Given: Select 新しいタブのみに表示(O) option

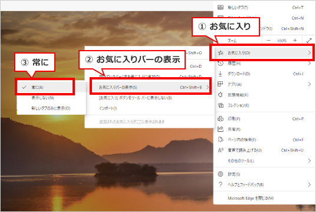Looking at the screenshot, I should click(51, 108).
